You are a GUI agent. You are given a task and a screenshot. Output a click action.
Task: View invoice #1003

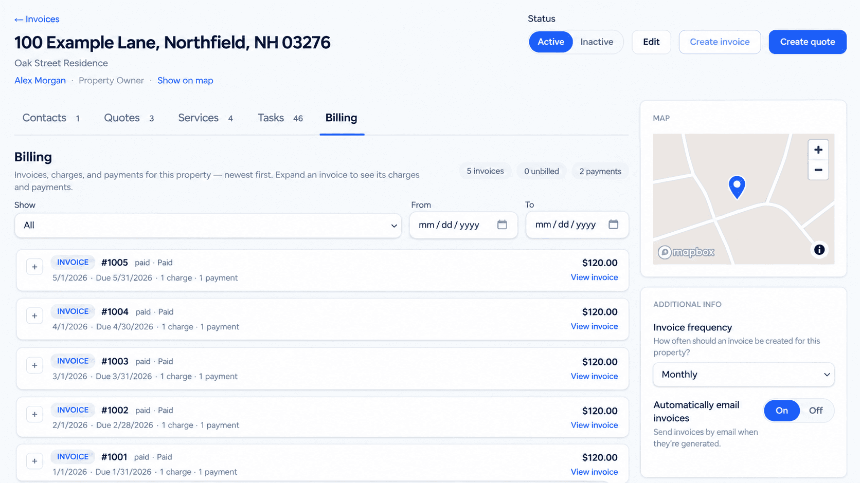point(594,377)
